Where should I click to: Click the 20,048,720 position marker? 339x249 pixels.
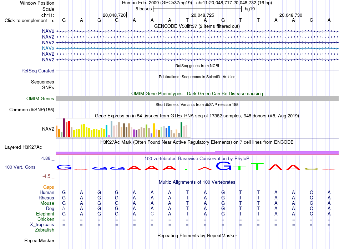[x=114, y=15]
